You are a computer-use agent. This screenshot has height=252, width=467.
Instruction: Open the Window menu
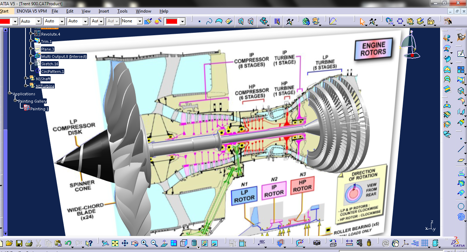(144, 11)
